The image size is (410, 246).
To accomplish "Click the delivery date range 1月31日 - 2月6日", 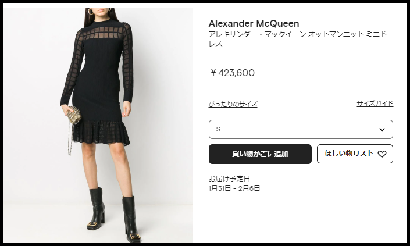I will [x=234, y=188].
